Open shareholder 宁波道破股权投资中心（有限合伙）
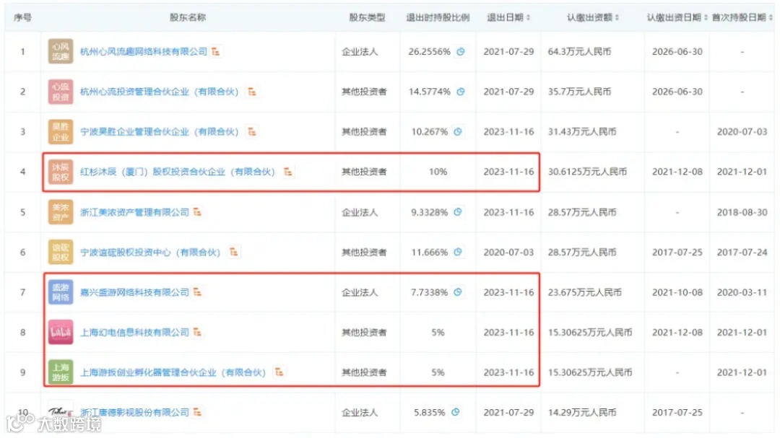 (150, 252)
